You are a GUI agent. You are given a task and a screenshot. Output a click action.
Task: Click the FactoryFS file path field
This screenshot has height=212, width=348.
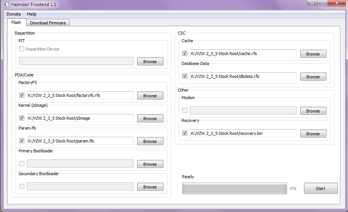click(80, 95)
